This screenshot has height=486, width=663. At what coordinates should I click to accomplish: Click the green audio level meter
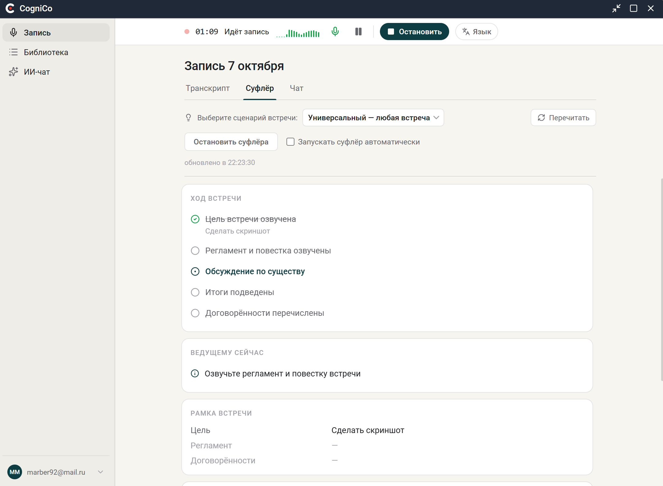(298, 33)
